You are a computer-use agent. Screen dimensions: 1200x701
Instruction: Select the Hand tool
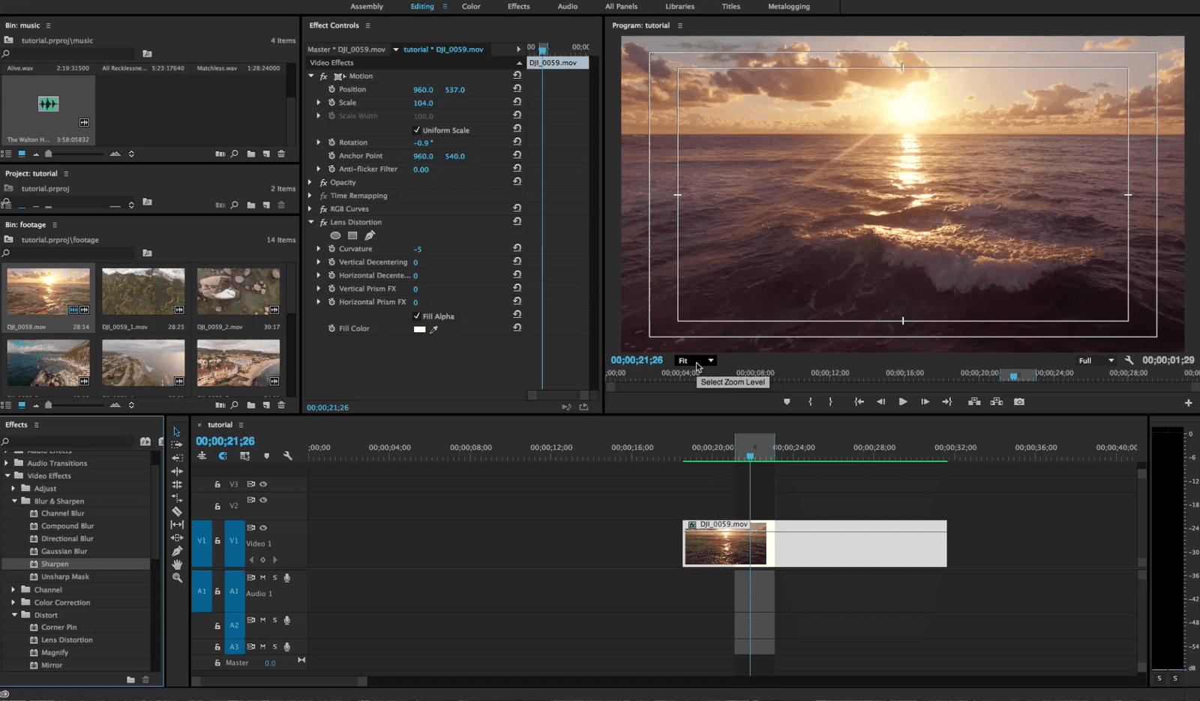point(177,565)
